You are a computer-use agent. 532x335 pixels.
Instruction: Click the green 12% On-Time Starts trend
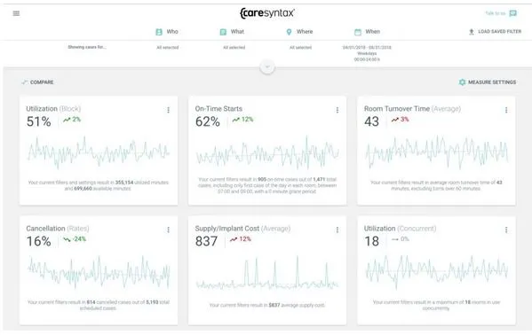[242, 120]
